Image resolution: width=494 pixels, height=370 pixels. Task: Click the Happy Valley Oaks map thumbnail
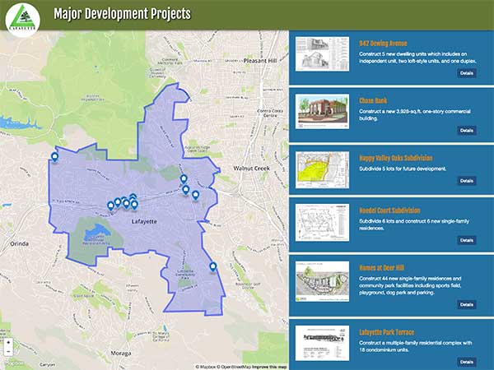(x=322, y=170)
